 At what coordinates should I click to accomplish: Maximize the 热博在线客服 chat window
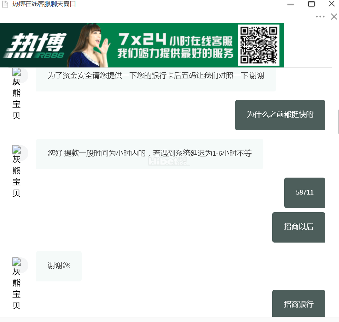(x=311, y=4)
